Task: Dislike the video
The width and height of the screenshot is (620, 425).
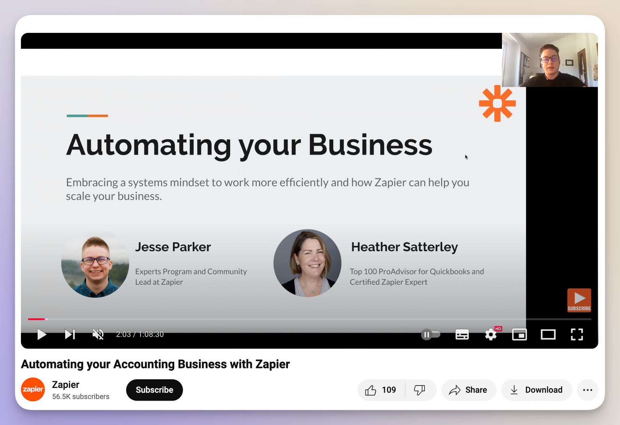Action: [x=419, y=390]
